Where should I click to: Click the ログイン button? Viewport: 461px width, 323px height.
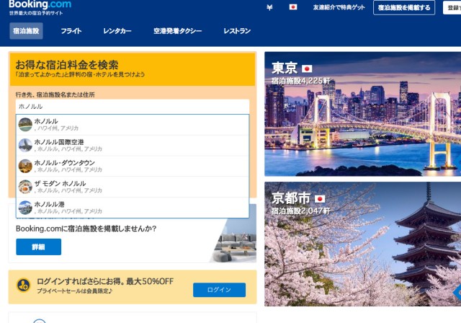point(219,290)
